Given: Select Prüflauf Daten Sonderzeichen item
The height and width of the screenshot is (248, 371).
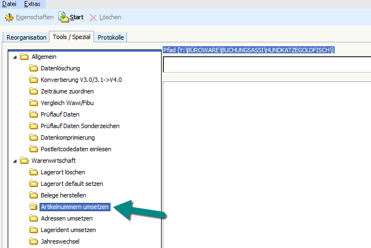Looking at the screenshot, I should 80,126.
